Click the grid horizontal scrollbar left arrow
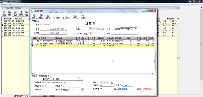 pyautogui.click(x=33, y=74)
